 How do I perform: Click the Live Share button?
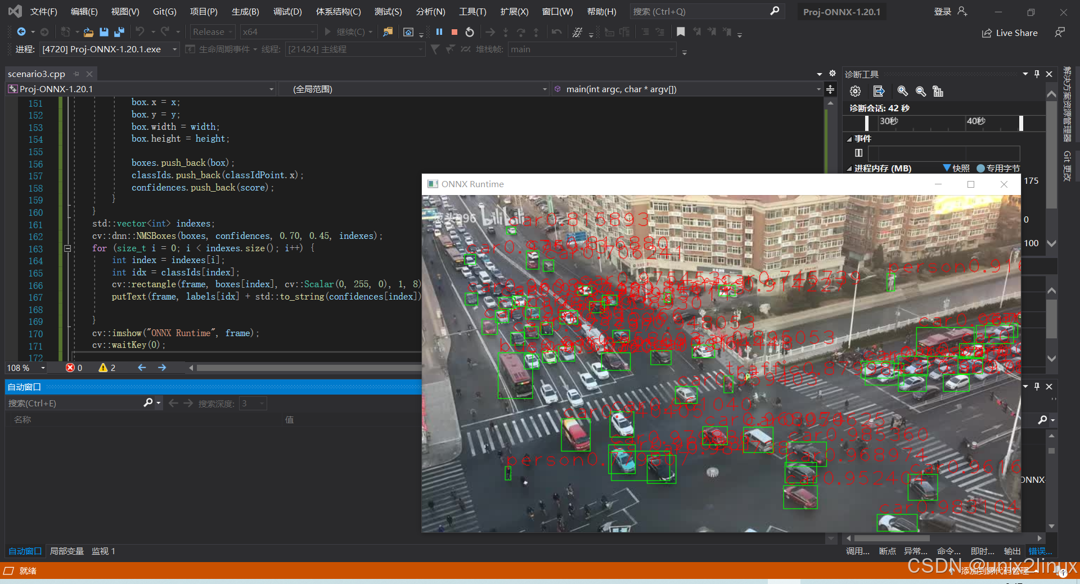[x=1010, y=33]
